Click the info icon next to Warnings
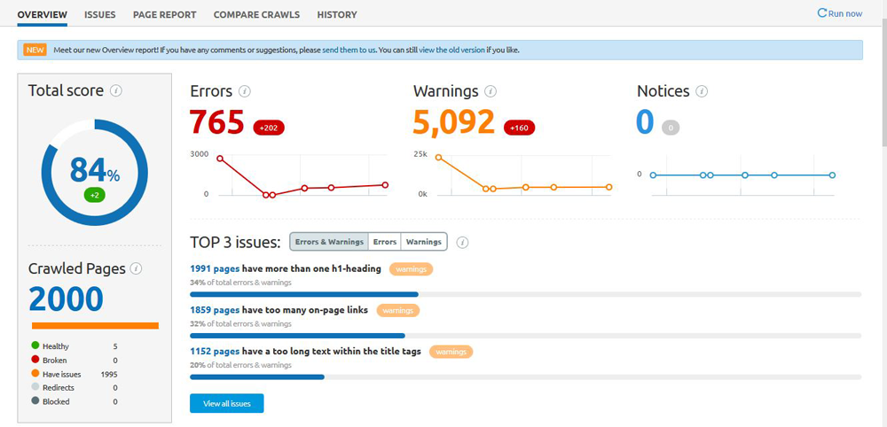Viewport: 887px width, 427px height. pyautogui.click(x=491, y=91)
